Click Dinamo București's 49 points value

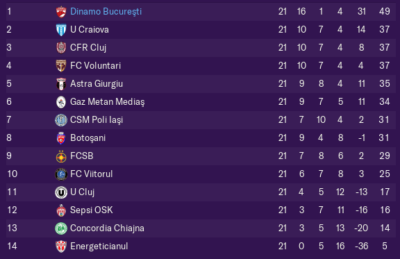tap(385, 12)
